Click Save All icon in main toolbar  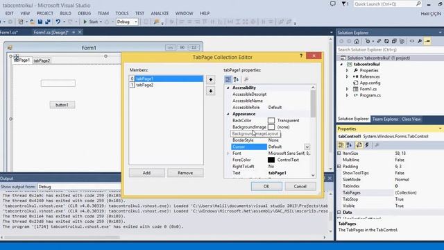click(48, 22)
